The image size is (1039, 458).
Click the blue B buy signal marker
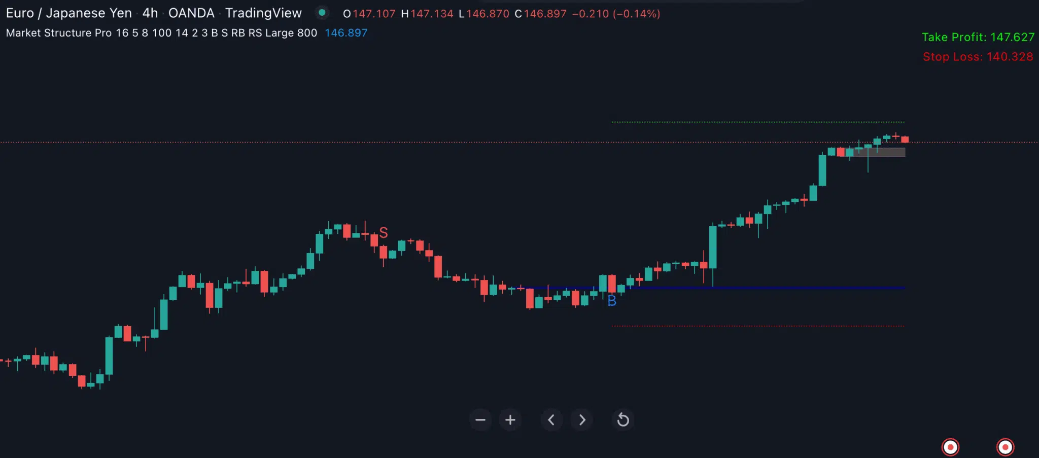click(x=612, y=301)
